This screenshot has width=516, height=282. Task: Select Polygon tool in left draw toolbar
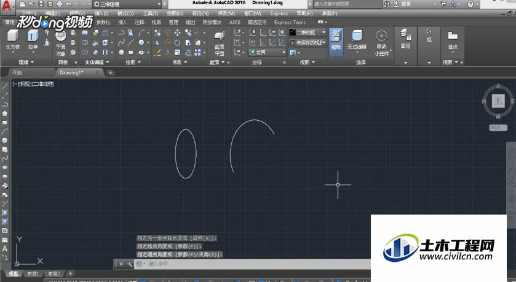click(5, 113)
